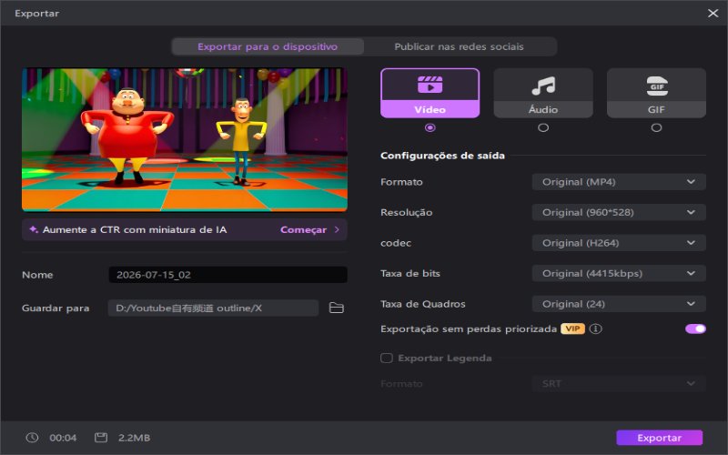Click the Nome text field

228,275
